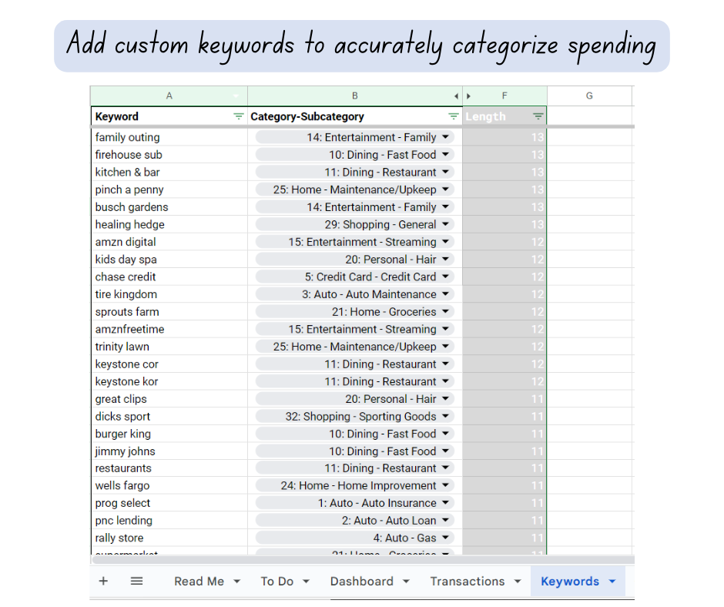Open the Transactions tab menu arrow
The image size is (724, 607).
pyautogui.click(x=517, y=582)
